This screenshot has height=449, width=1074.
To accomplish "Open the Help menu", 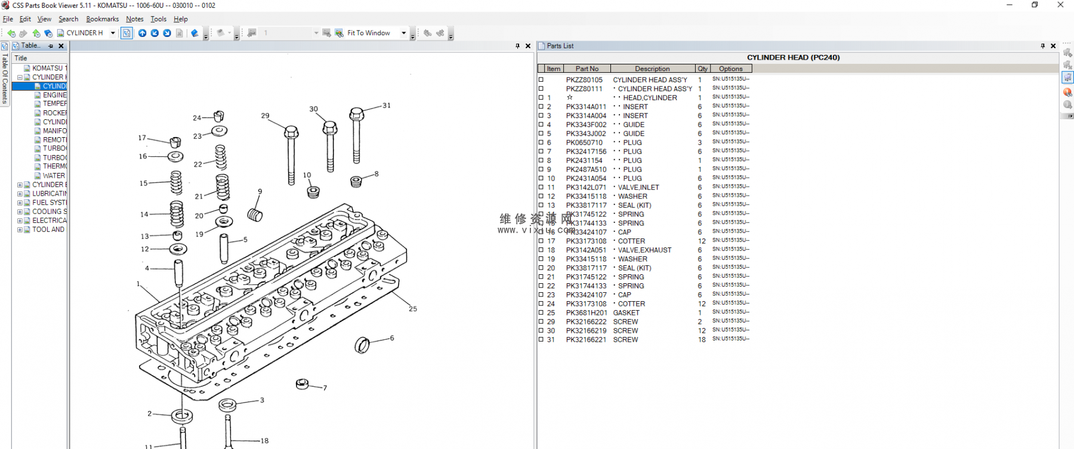I will click(180, 19).
